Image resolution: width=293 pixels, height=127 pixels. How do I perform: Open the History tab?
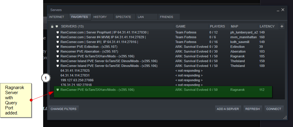click(x=100, y=17)
